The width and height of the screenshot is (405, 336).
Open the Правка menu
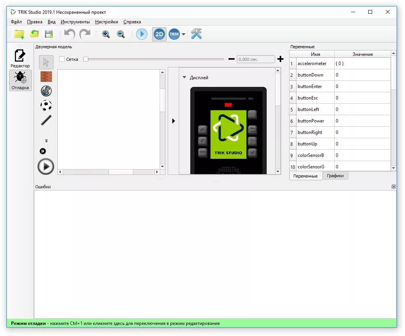[35, 22]
